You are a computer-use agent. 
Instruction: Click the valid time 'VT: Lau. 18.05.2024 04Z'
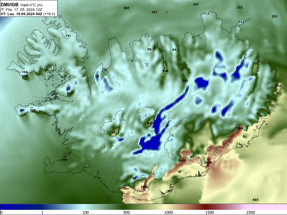(x=22, y=14)
